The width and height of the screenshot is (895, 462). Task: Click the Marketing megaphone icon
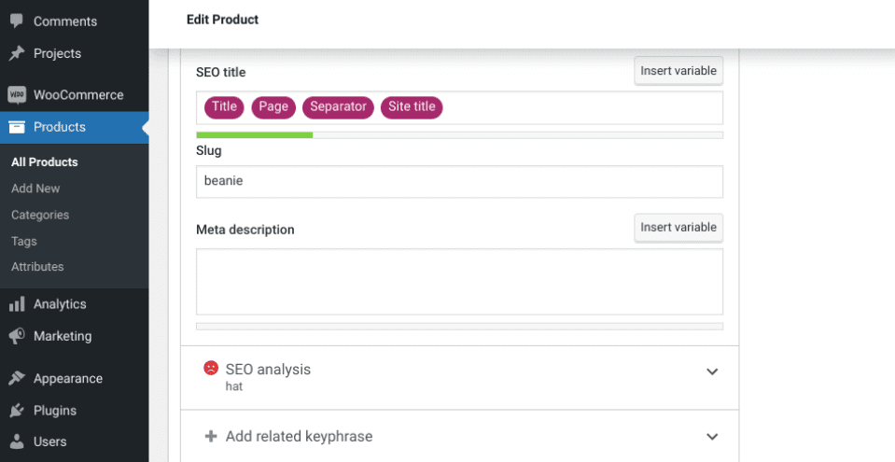coord(17,336)
